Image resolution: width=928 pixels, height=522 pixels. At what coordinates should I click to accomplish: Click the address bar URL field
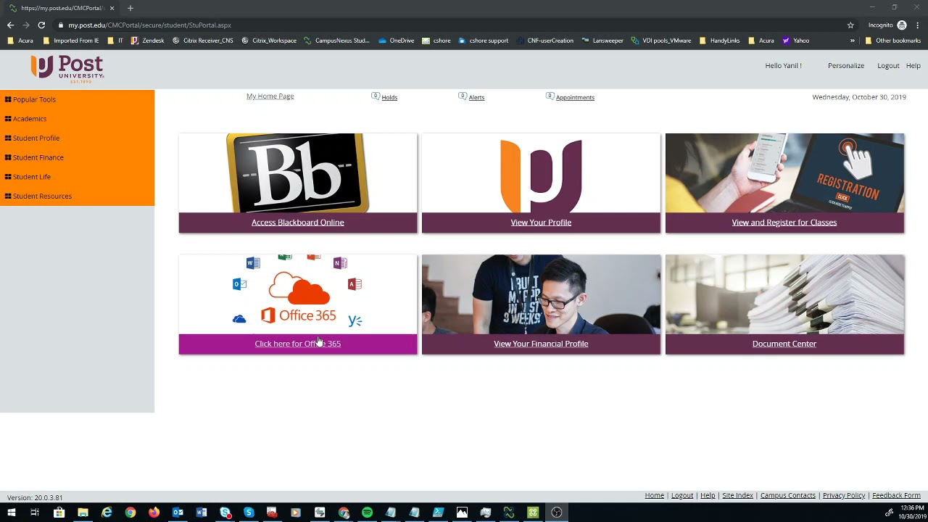[449, 25]
